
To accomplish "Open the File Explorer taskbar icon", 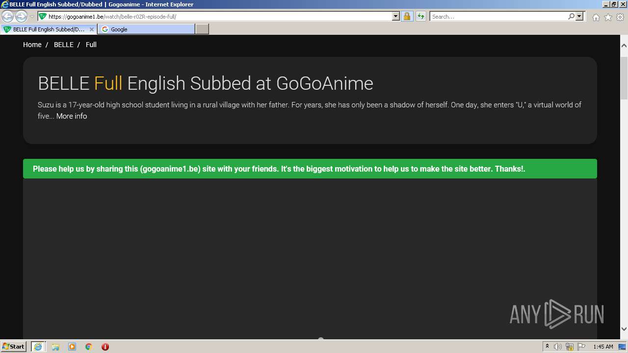I will tap(55, 347).
